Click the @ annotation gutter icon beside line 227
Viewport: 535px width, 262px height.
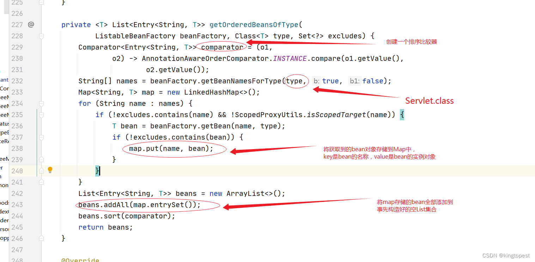click(x=31, y=25)
